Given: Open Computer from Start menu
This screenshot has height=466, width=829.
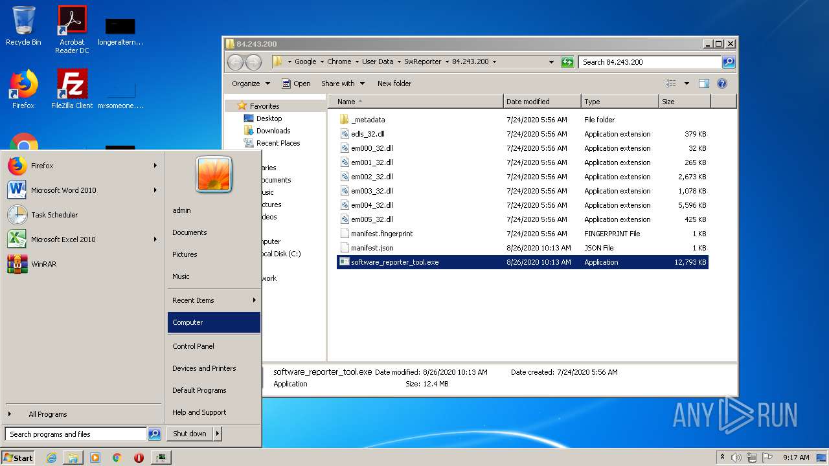Looking at the screenshot, I should [214, 322].
